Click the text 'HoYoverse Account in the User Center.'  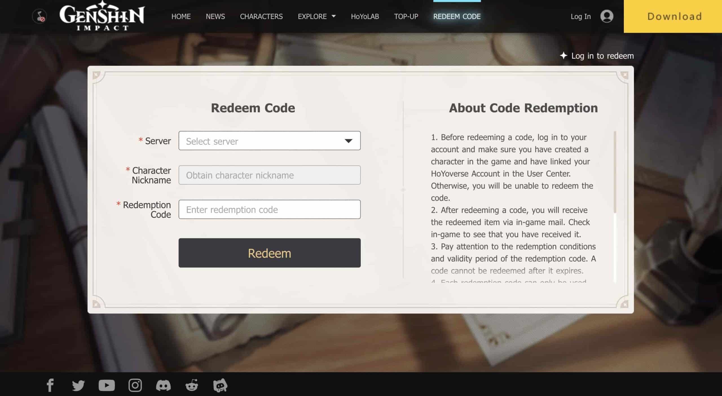click(501, 174)
